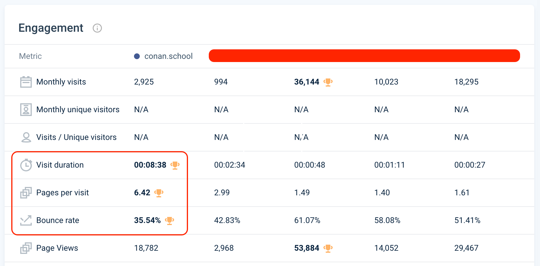Click the Monthly visits calendar icon
This screenshot has width=540, height=266.
tap(26, 82)
